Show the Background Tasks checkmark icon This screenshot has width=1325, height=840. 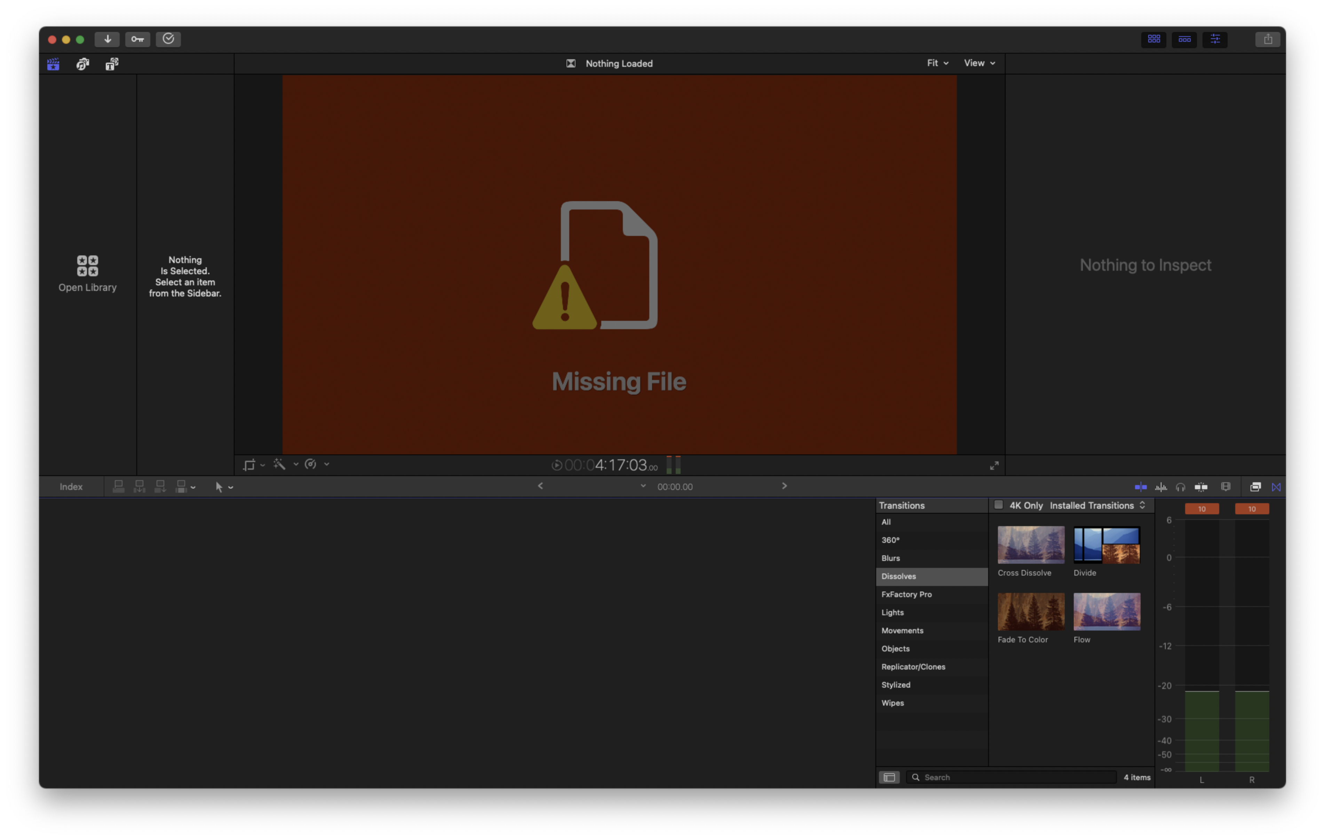tap(168, 39)
